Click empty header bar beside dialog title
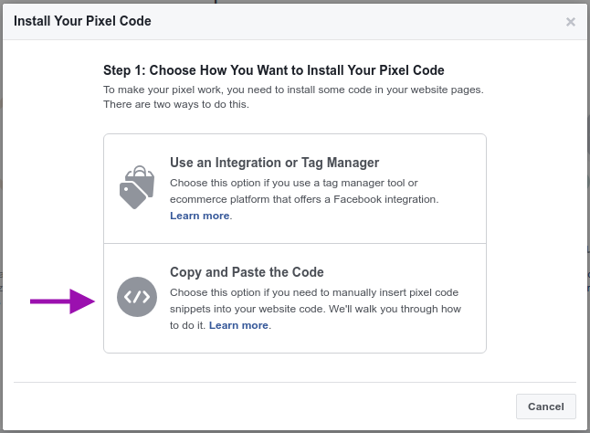 pos(357,21)
